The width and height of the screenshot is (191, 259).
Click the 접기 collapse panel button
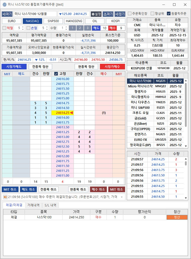[x=120, y=14]
